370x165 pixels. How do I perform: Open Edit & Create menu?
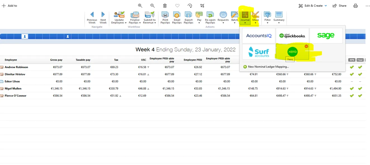312,6
